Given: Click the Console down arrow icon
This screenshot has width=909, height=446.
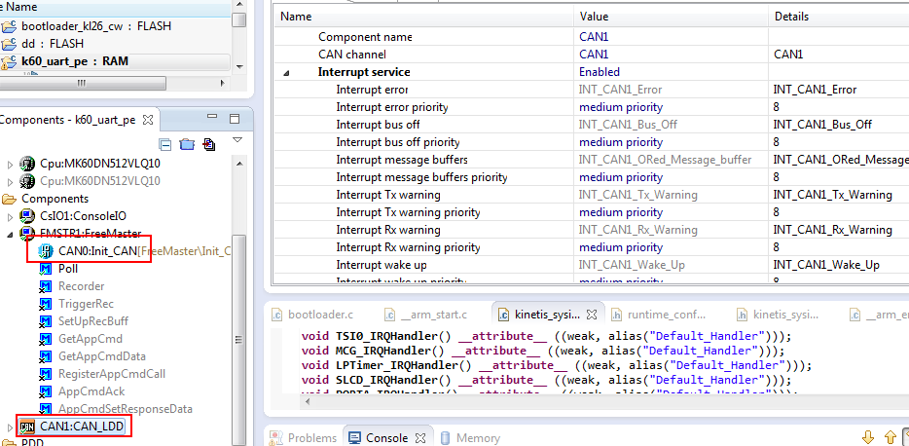Looking at the screenshot, I should point(868,437).
